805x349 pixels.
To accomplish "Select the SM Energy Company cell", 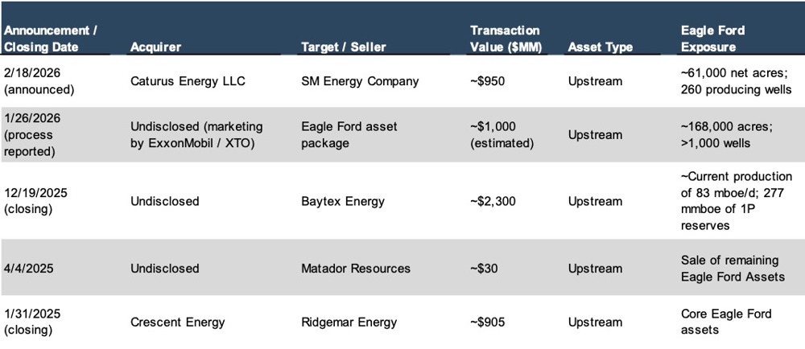I will point(360,80).
